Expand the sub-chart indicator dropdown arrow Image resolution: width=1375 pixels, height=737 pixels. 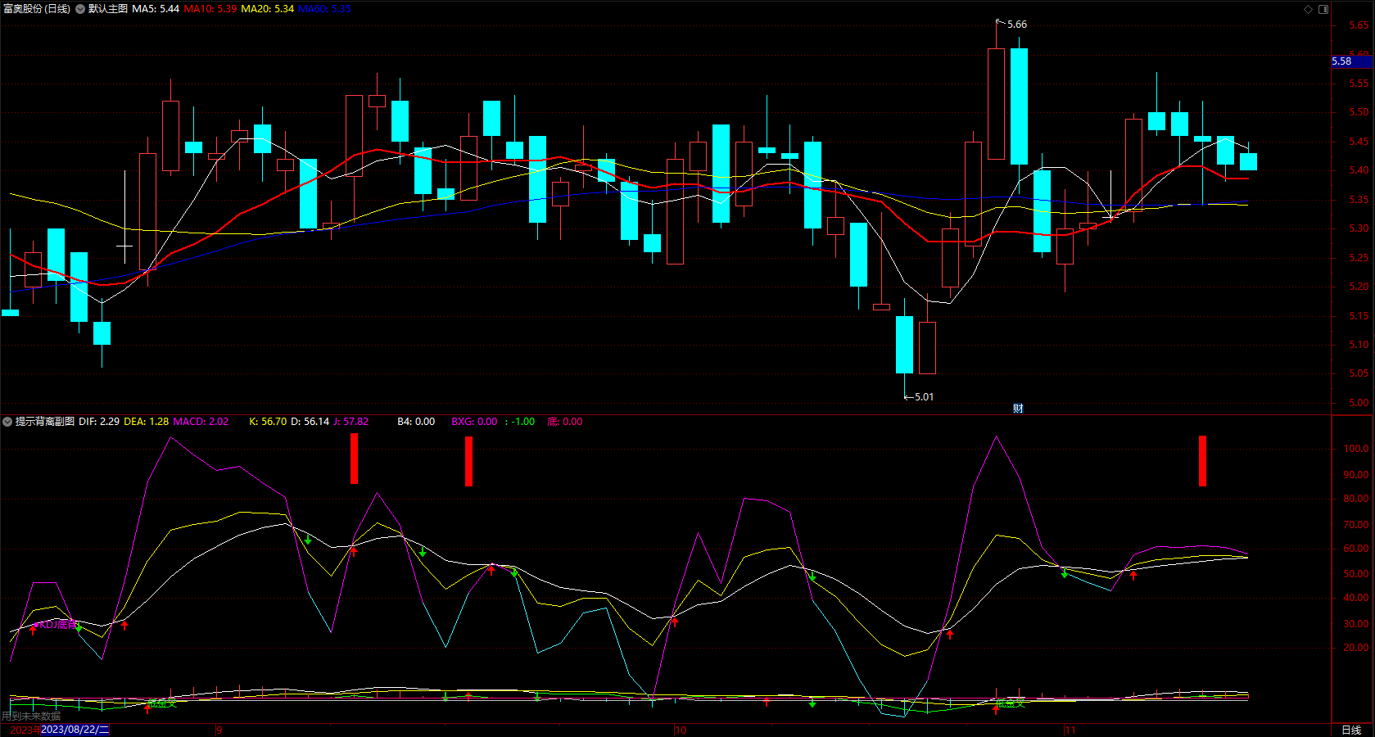coord(7,422)
